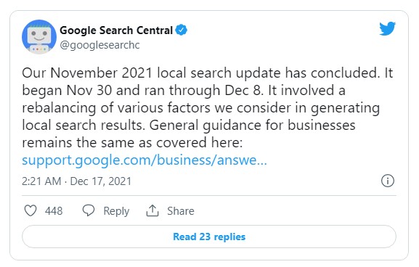Click the blue verified badge
The image size is (419, 267).
click(181, 30)
